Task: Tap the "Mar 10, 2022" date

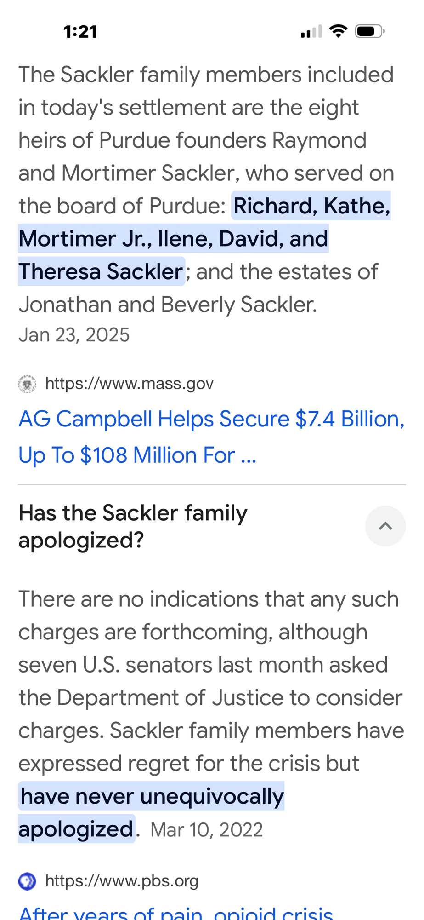Action: tap(206, 830)
